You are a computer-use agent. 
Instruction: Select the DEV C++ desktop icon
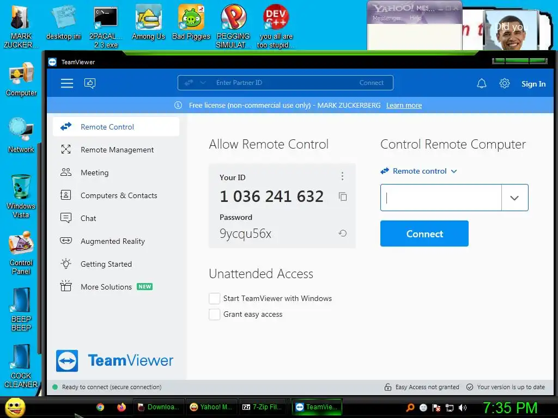276,27
